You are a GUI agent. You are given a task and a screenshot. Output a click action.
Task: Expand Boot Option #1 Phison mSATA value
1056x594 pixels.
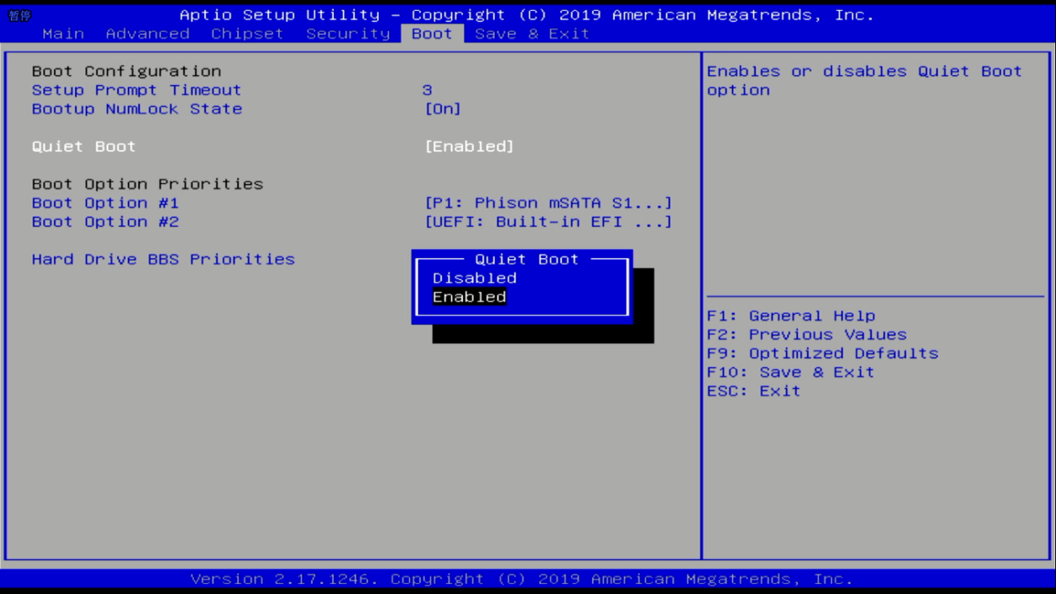point(547,203)
